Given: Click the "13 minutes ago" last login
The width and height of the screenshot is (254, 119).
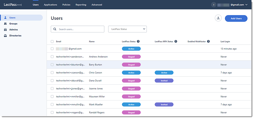Looking at the screenshot, I should click(228, 49).
